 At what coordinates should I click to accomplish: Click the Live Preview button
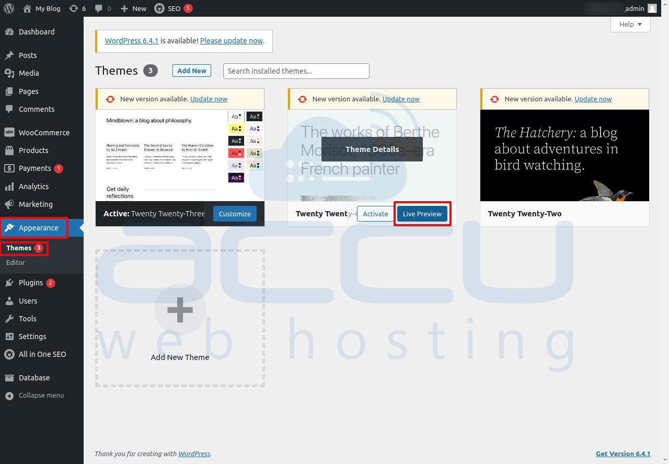pos(422,214)
